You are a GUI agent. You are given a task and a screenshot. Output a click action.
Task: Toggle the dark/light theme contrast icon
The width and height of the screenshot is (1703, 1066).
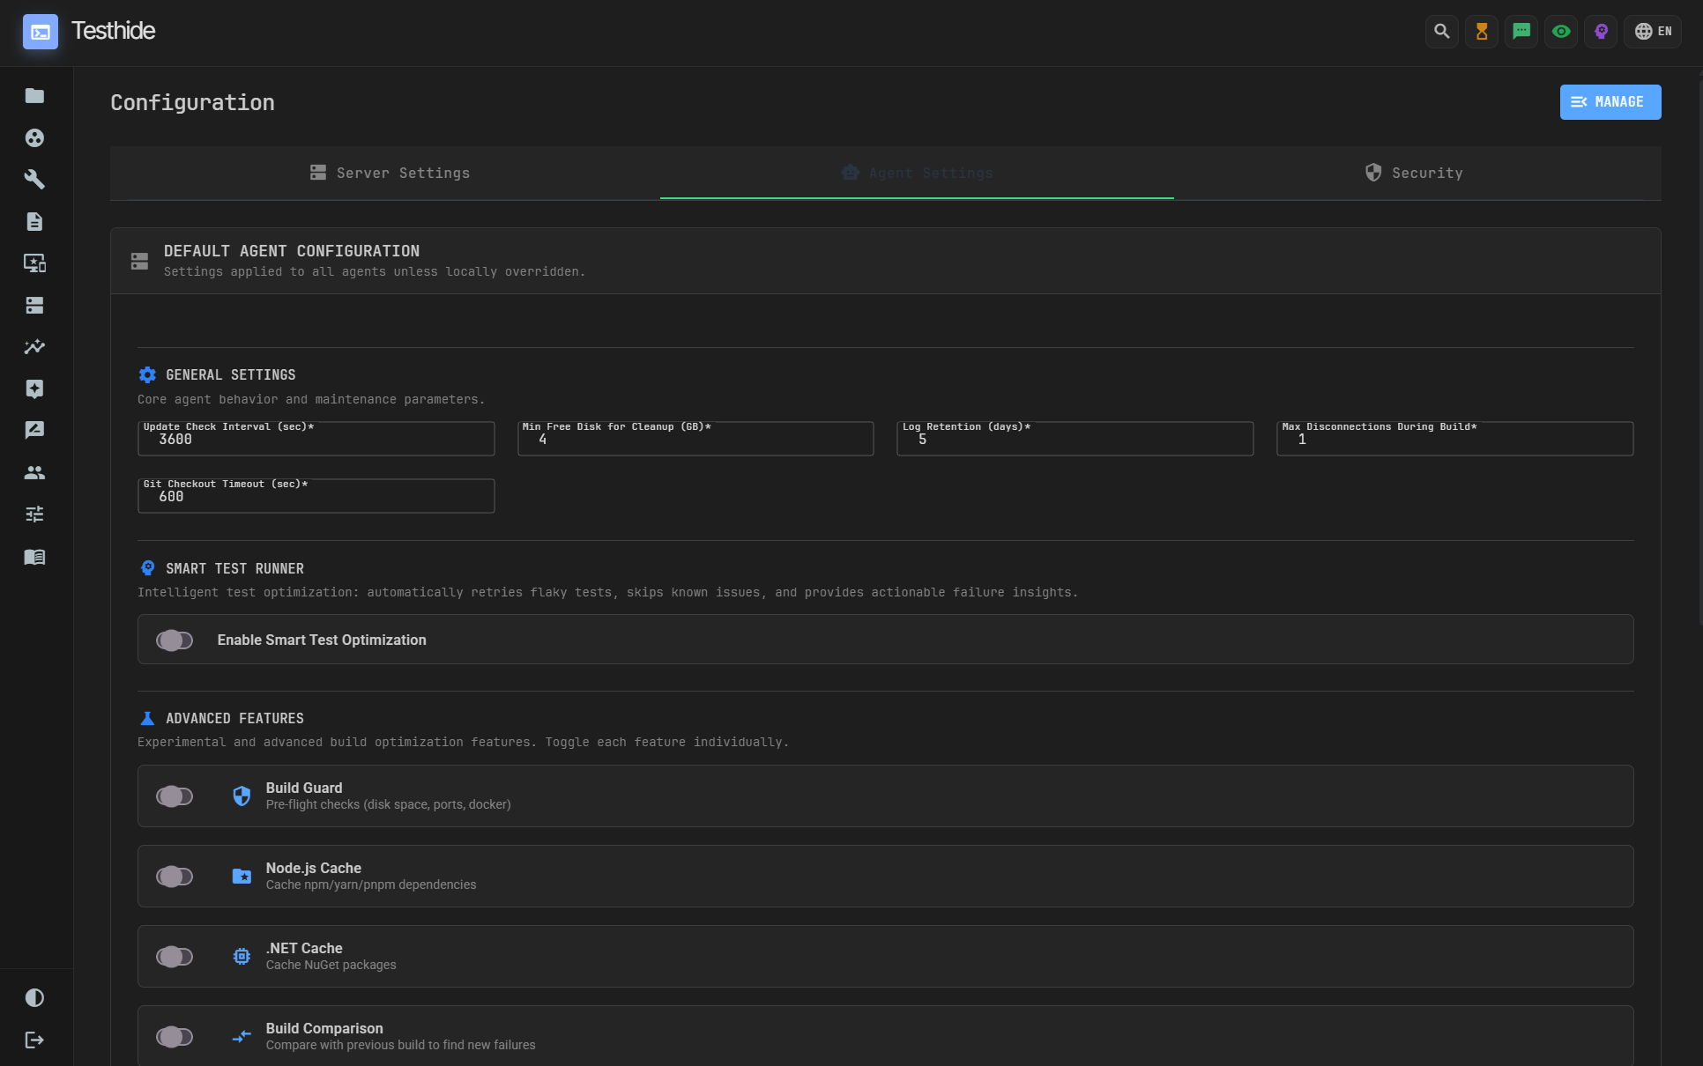[34, 997]
